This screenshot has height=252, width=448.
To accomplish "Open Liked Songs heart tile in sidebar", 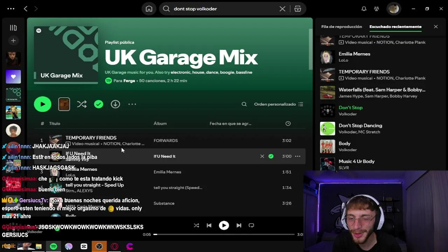I will pyautogui.click(x=13, y=77).
